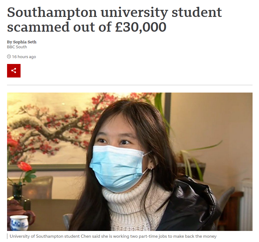The image size is (259, 242).
Task: Click the clock icon beside the timestamp
Action: click(x=9, y=57)
